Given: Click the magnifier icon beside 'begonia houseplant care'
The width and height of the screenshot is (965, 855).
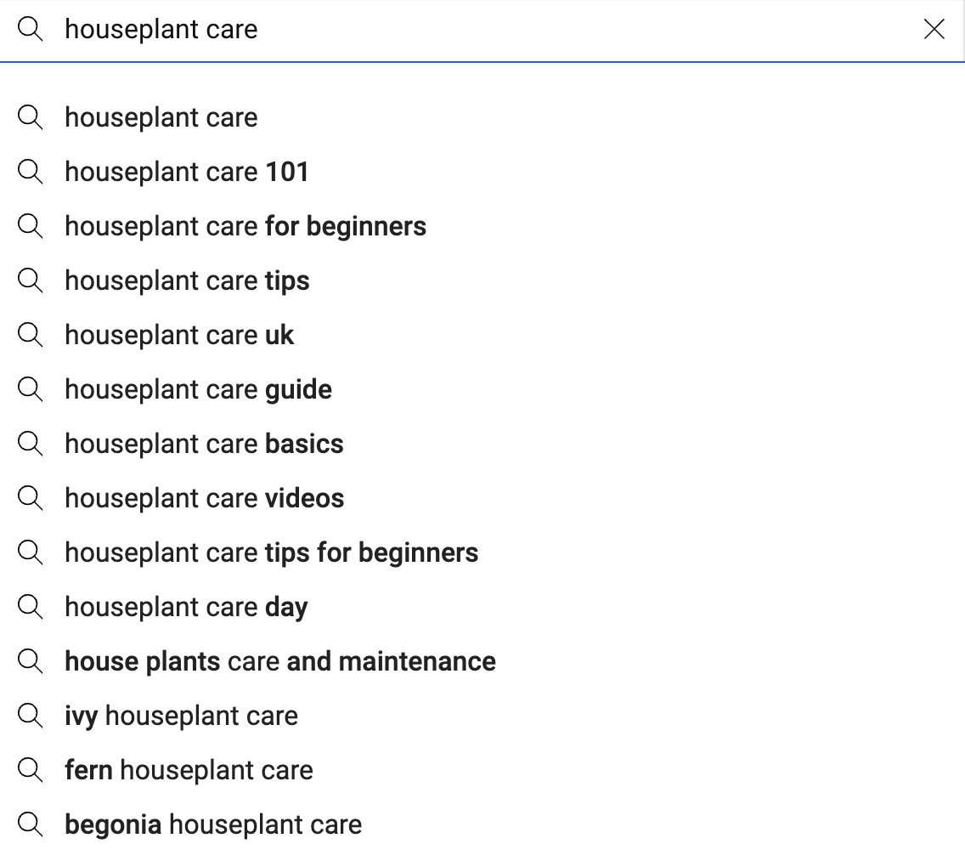Looking at the screenshot, I should (31, 824).
